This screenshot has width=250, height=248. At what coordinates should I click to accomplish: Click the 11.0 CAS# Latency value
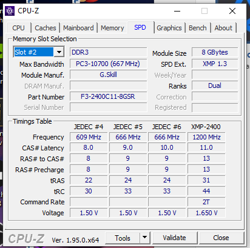pyautogui.click(x=206, y=147)
